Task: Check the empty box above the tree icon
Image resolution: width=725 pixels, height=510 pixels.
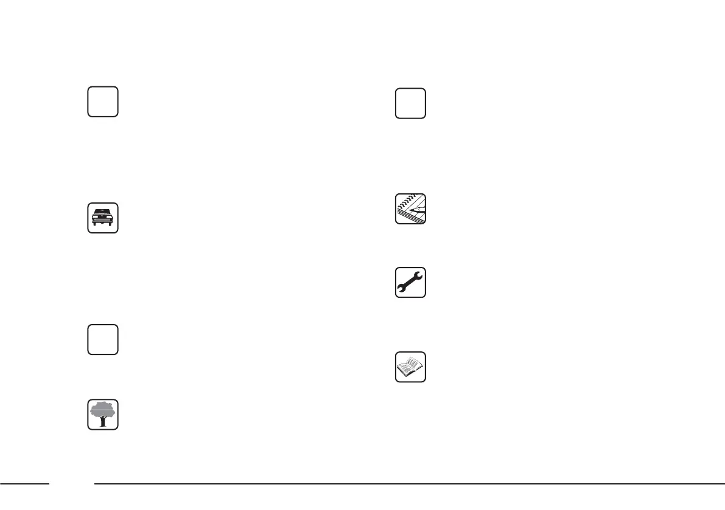Action: click(x=102, y=339)
